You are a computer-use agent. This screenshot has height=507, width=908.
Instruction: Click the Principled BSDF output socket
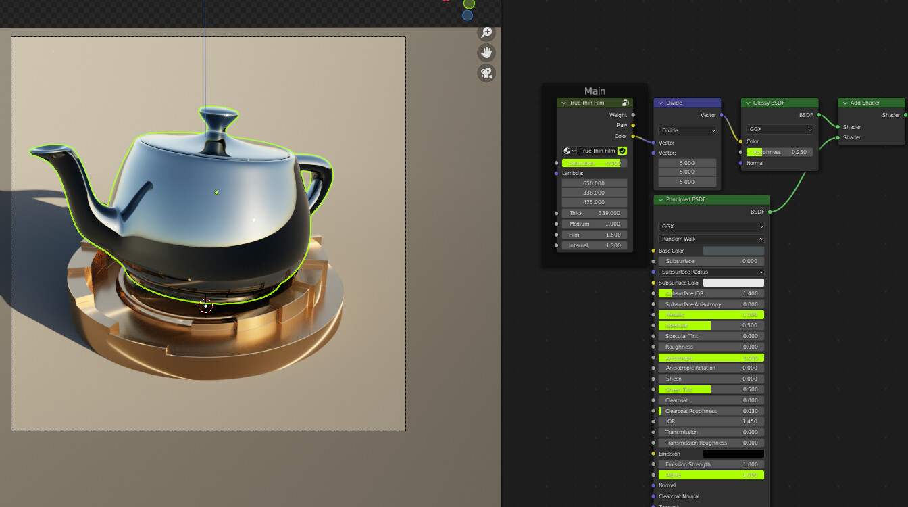tap(770, 212)
